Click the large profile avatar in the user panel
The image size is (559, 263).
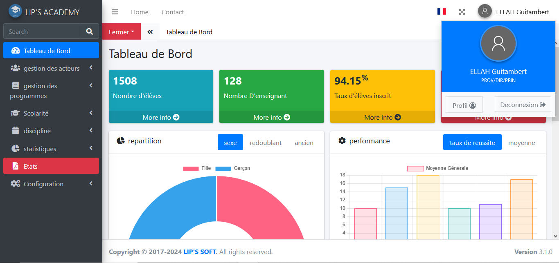click(x=498, y=44)
